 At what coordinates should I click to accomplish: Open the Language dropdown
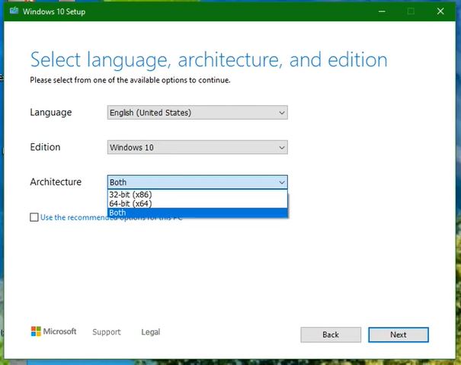point(197,112)
